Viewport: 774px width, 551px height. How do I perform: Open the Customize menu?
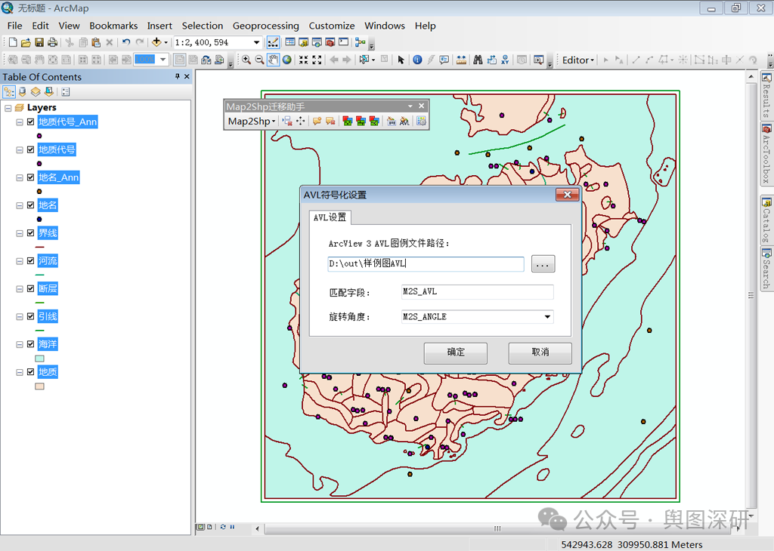point(332,26)
